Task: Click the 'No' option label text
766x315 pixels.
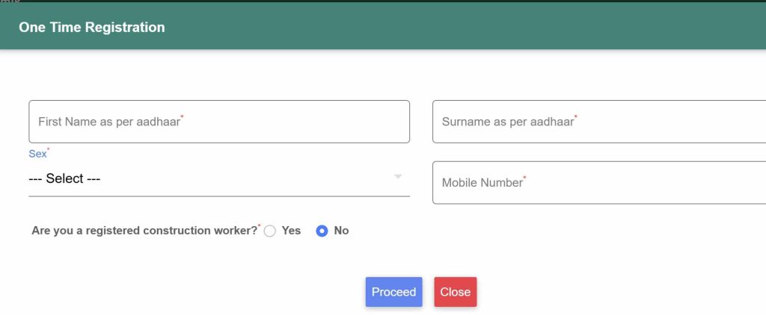Action: 341,231
